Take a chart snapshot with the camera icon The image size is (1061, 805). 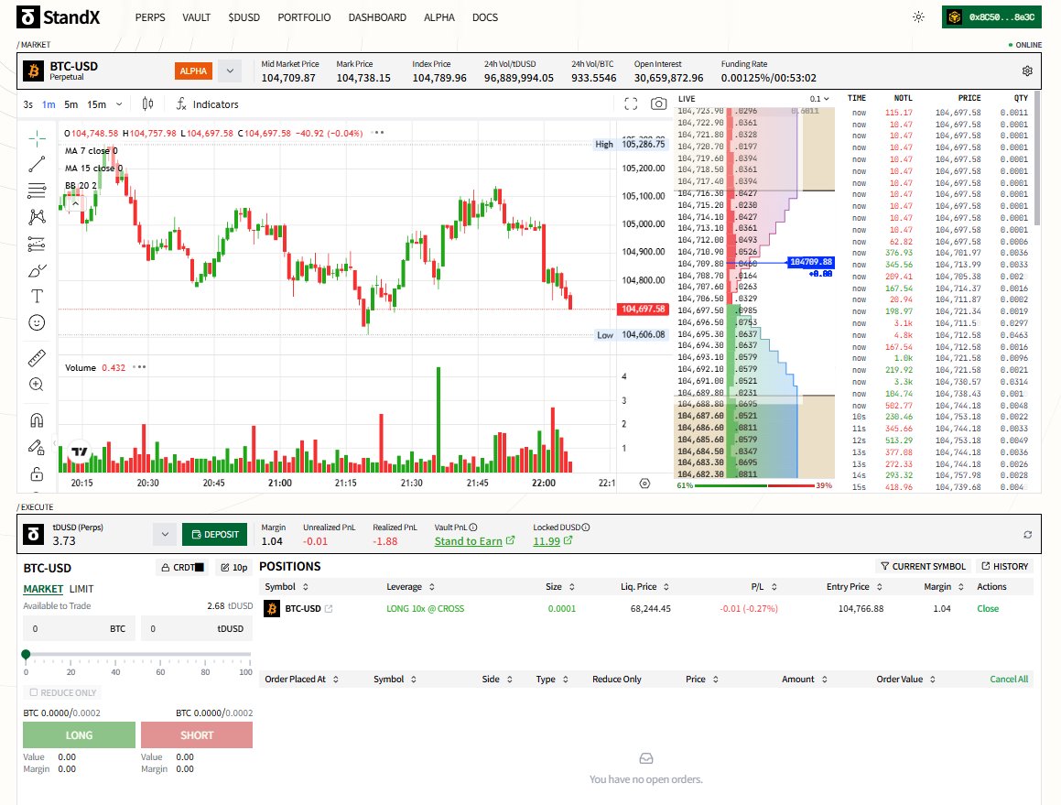658,103
